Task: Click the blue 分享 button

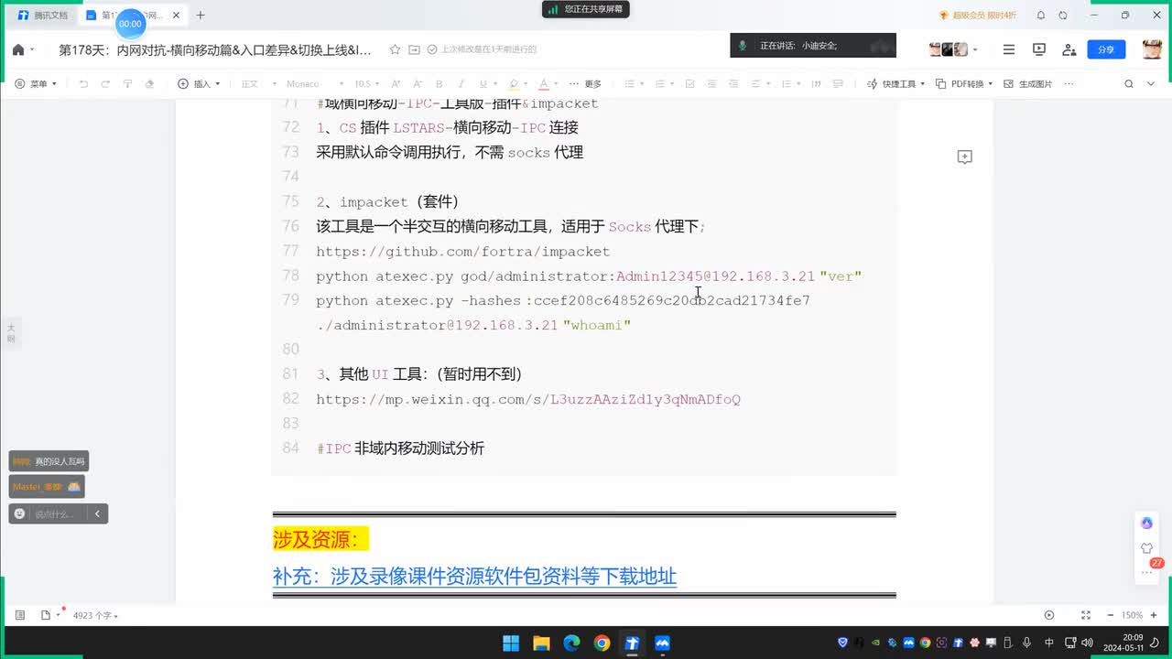Action: coord(1106,49)
